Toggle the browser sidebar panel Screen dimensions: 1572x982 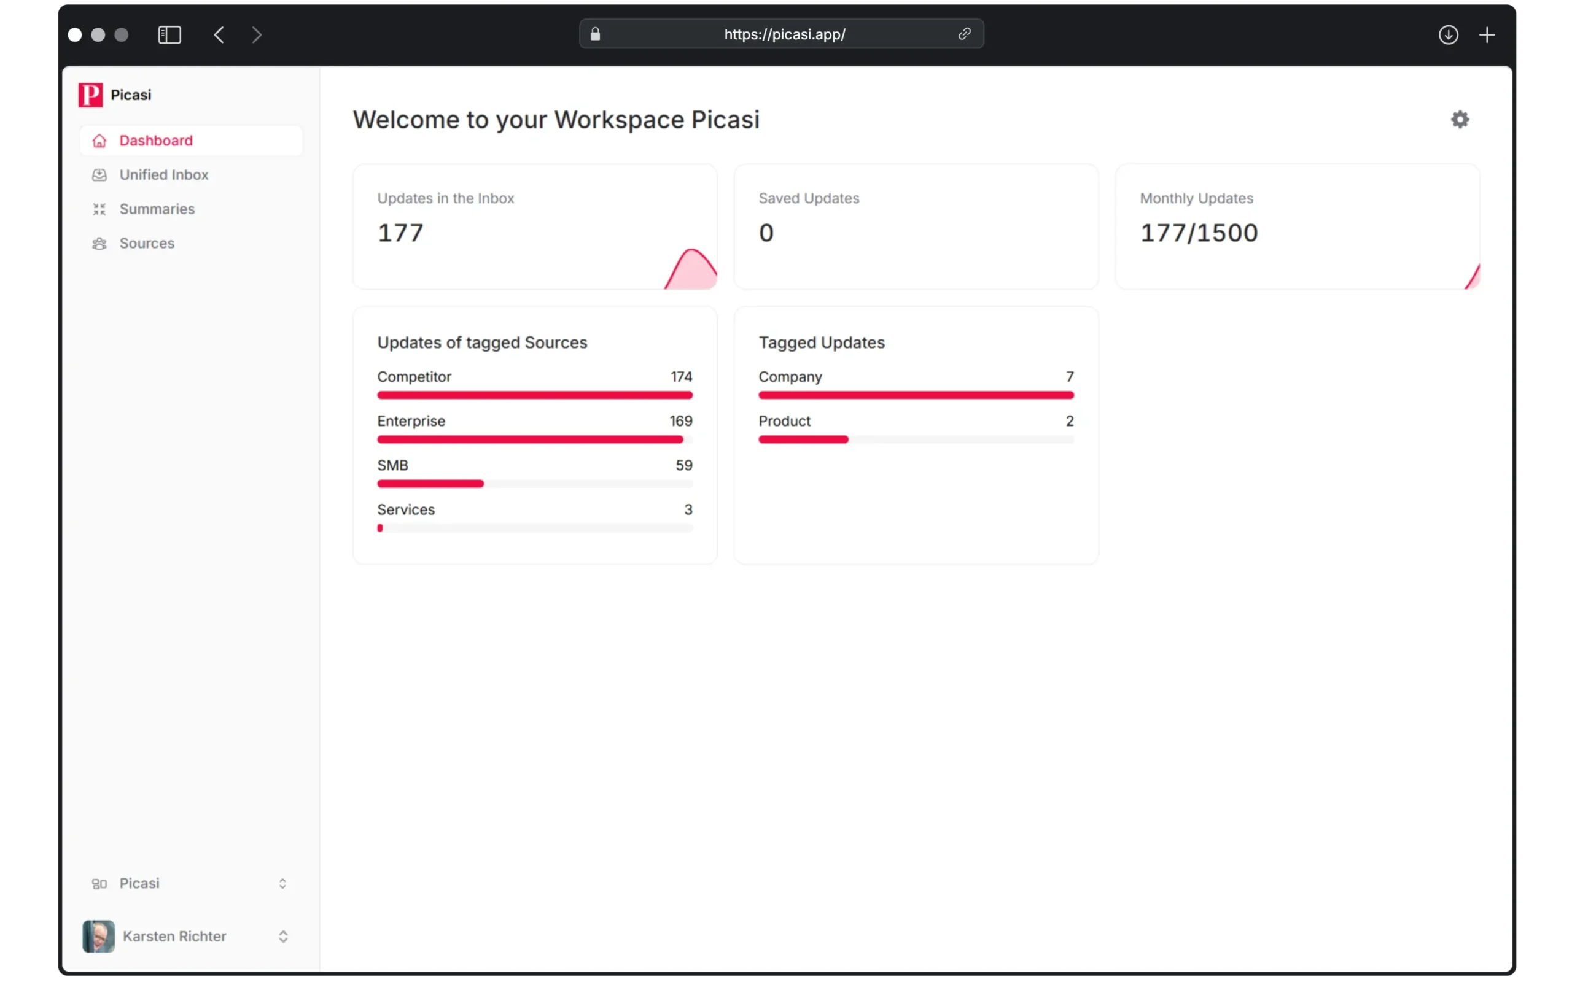[x=169, y=34]
